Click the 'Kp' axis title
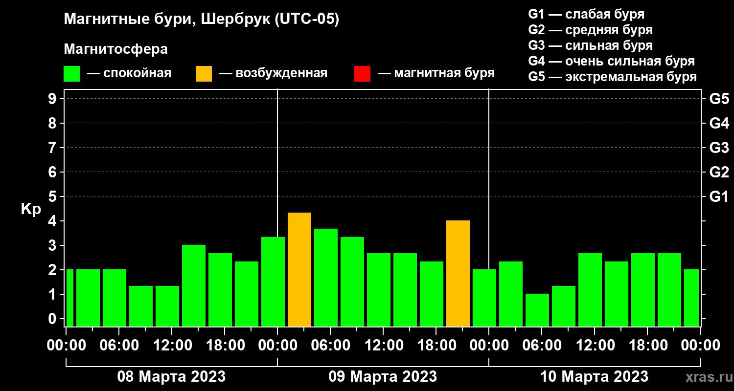The width and height of the screenshot is (734, 391). tap(31, 210)
